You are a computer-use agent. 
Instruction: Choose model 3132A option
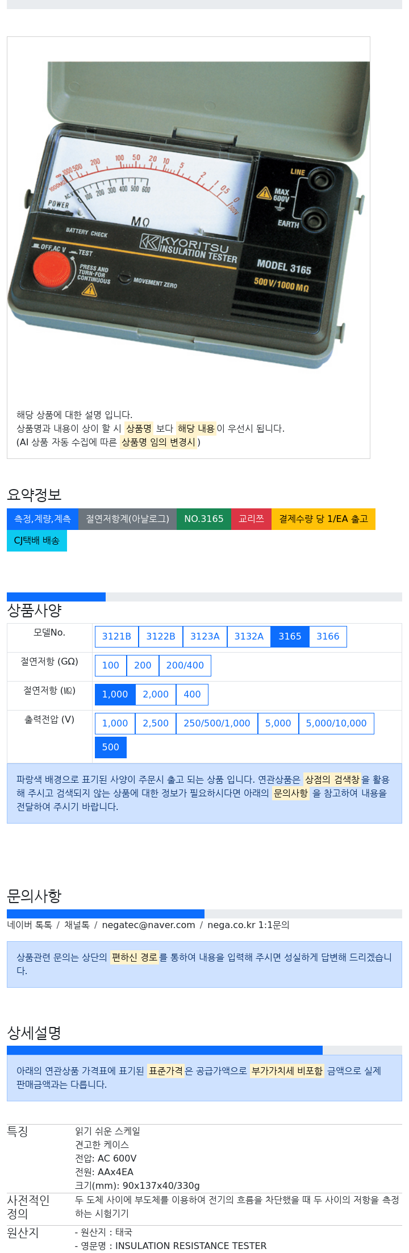[249, 636]
